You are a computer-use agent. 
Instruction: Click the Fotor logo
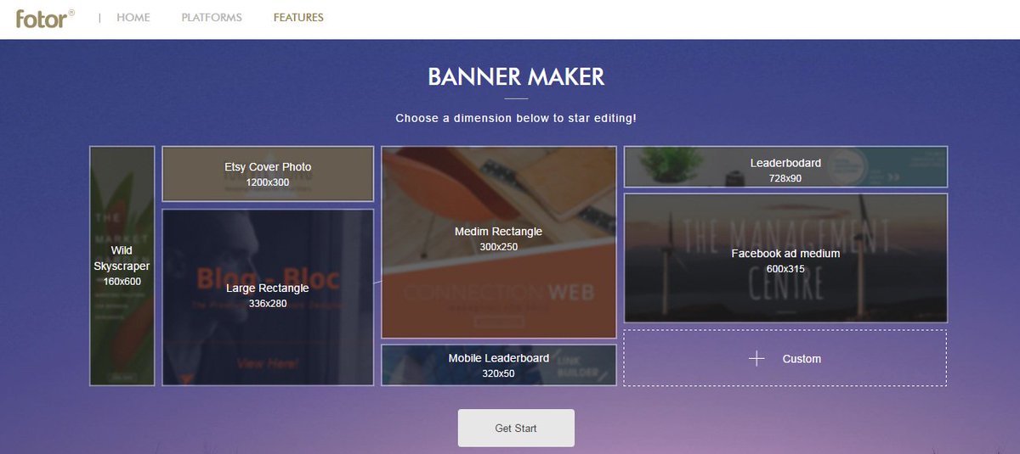[45, 18]
